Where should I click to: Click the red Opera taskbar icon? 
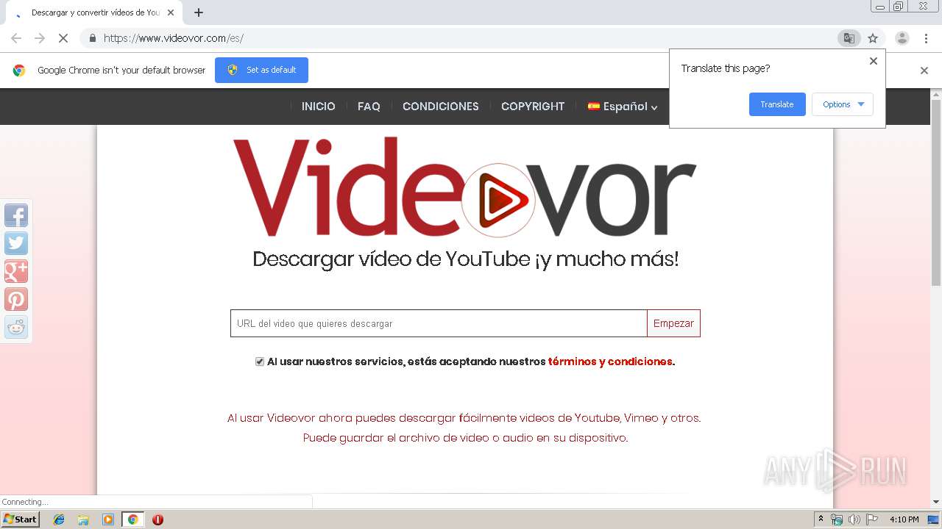(x=157, y=519)
